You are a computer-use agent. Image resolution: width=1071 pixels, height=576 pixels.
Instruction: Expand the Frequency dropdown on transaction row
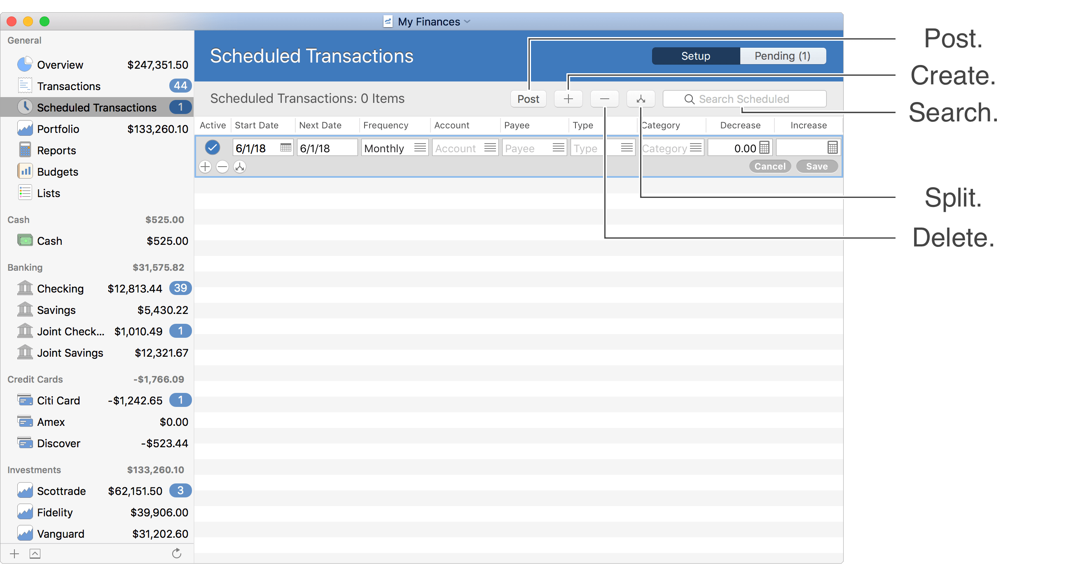coord(419,147)
